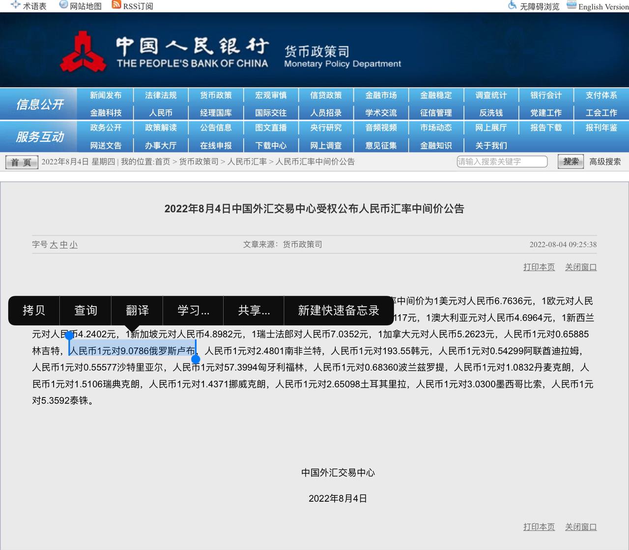Open the 学术交流 menu item
This screenshot has width=629, height=550.
tap(381, 113)
